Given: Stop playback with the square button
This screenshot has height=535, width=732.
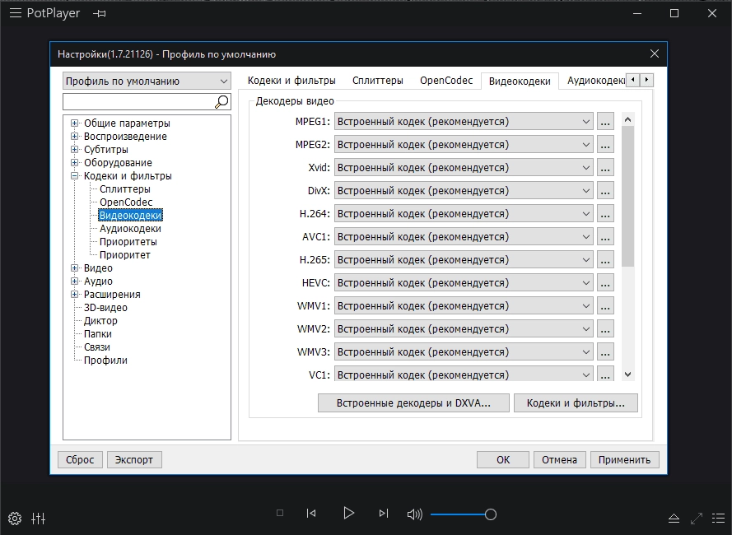Looking at the screenshot, I should [x=280, y=513].
